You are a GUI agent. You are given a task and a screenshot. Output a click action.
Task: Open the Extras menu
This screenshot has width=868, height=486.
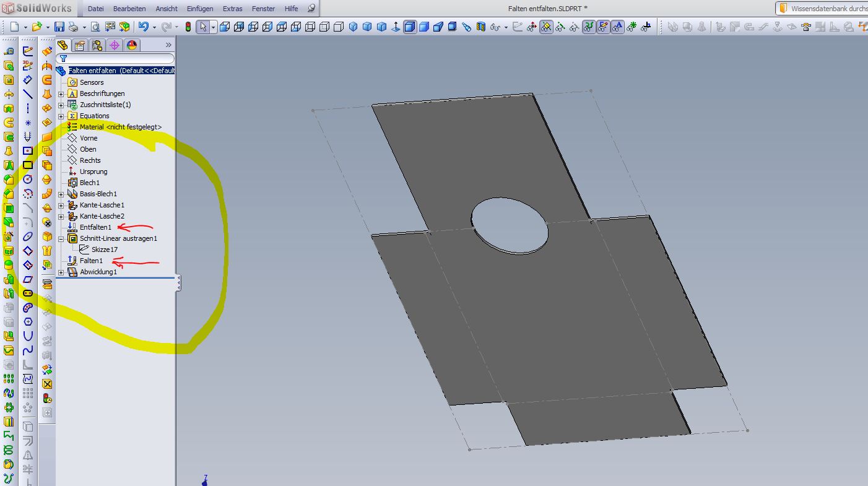[232, 9]
